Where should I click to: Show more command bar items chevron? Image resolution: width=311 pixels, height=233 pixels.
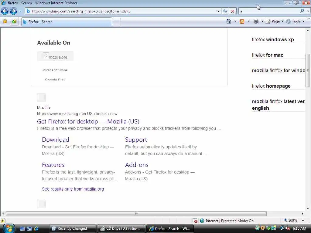pos(309,19)
